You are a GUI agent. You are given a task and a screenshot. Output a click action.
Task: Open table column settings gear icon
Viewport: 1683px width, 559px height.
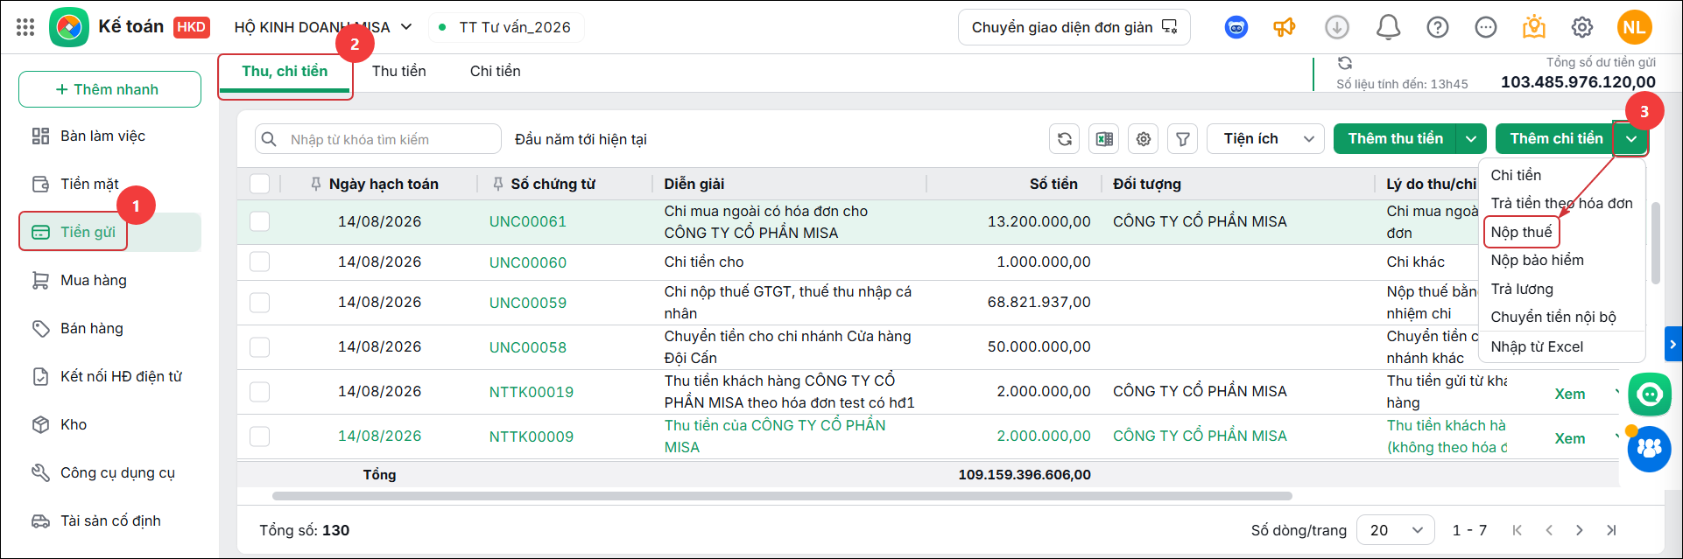[x=1144, y=139]
